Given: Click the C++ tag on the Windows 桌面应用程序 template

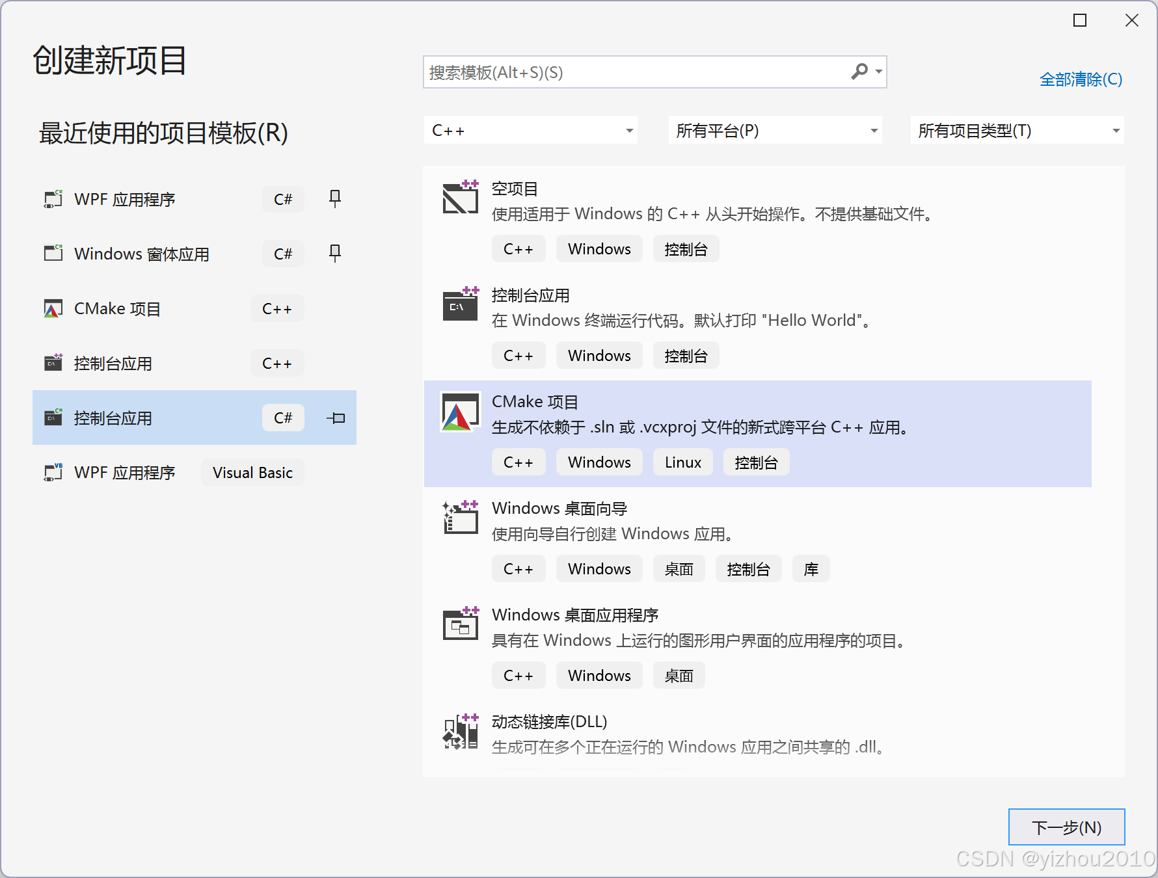Looking at the screenshot, I should [518, 675].
